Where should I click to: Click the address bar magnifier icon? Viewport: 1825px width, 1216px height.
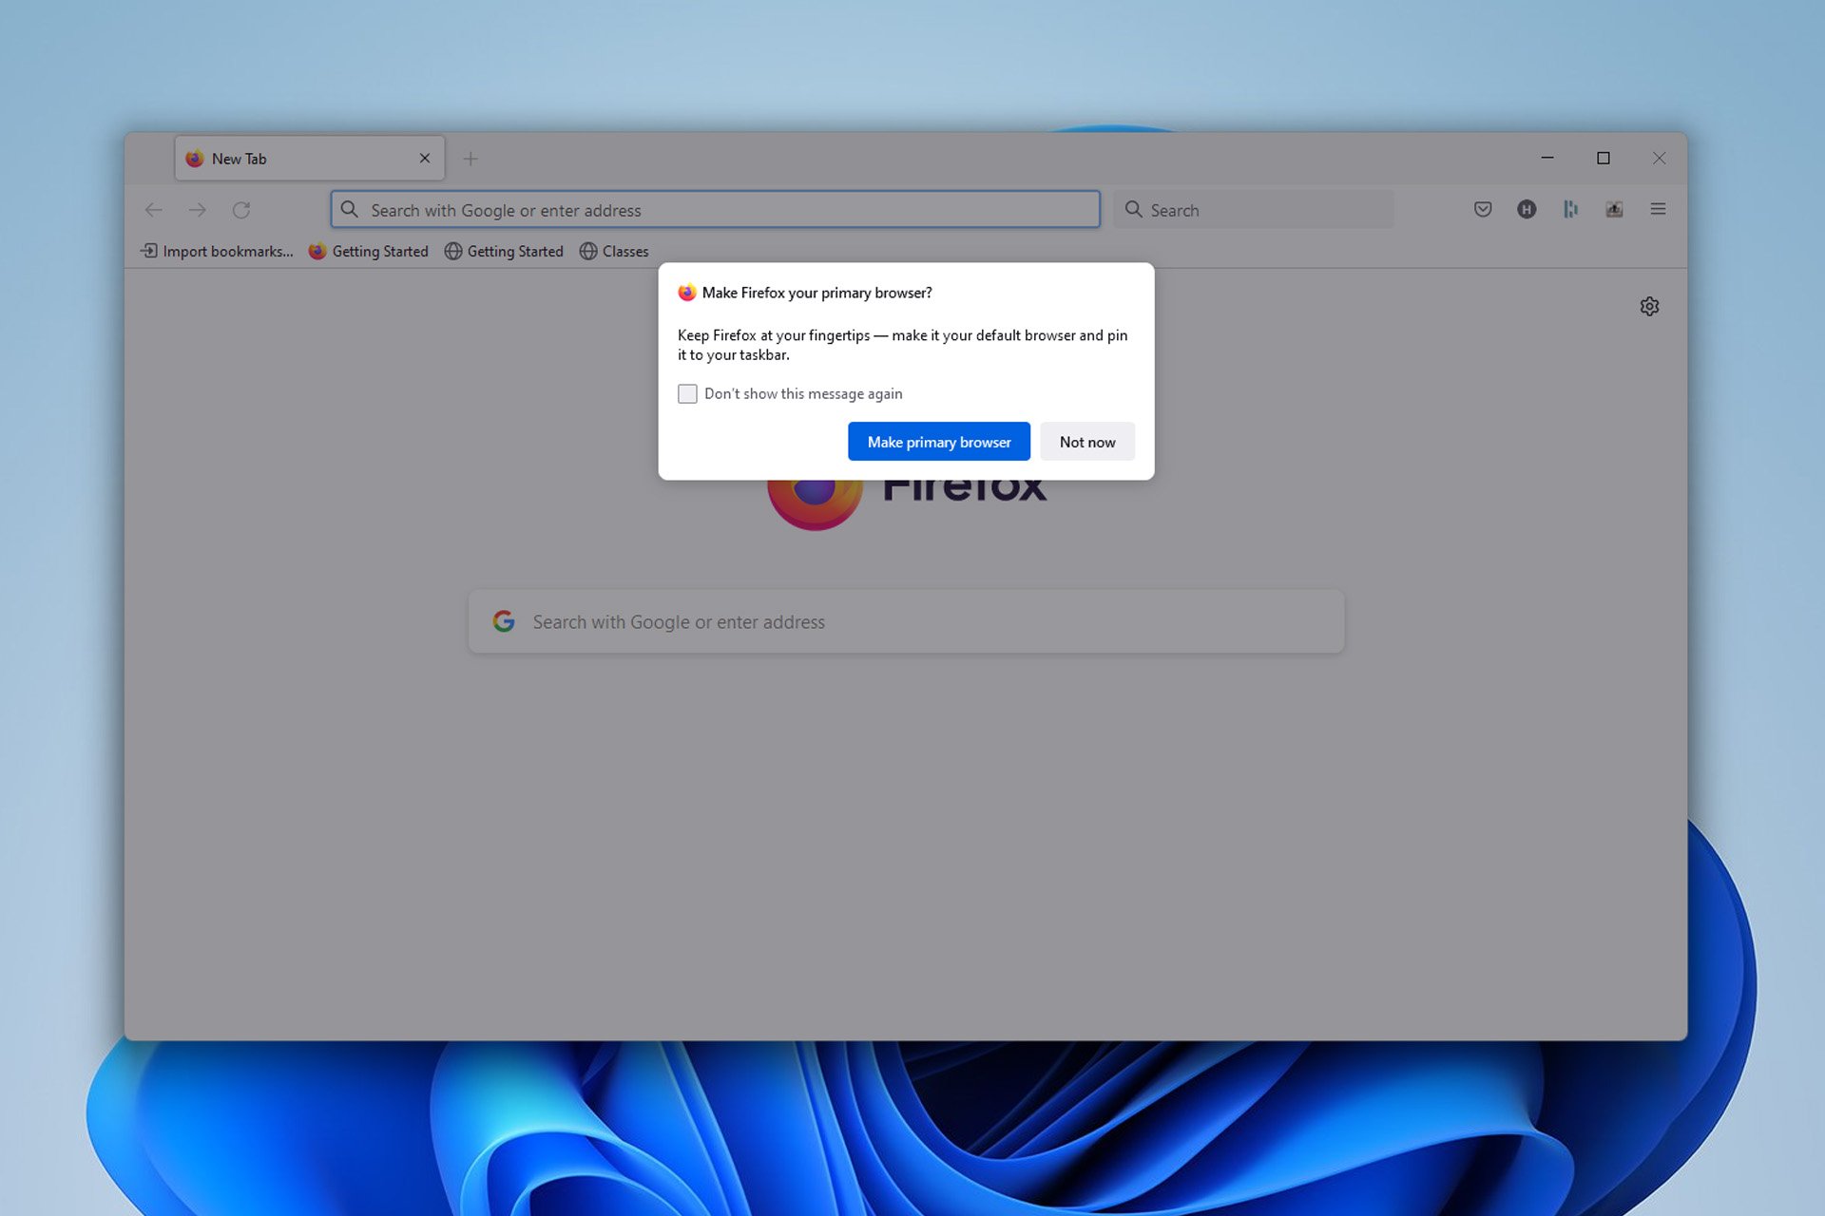pos(350,209)
